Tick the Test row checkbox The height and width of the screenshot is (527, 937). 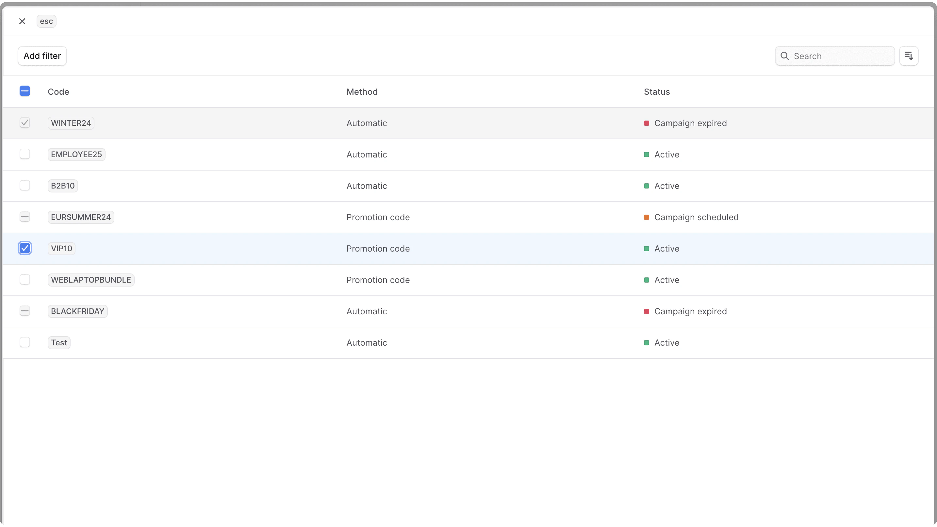click(25, 342)
